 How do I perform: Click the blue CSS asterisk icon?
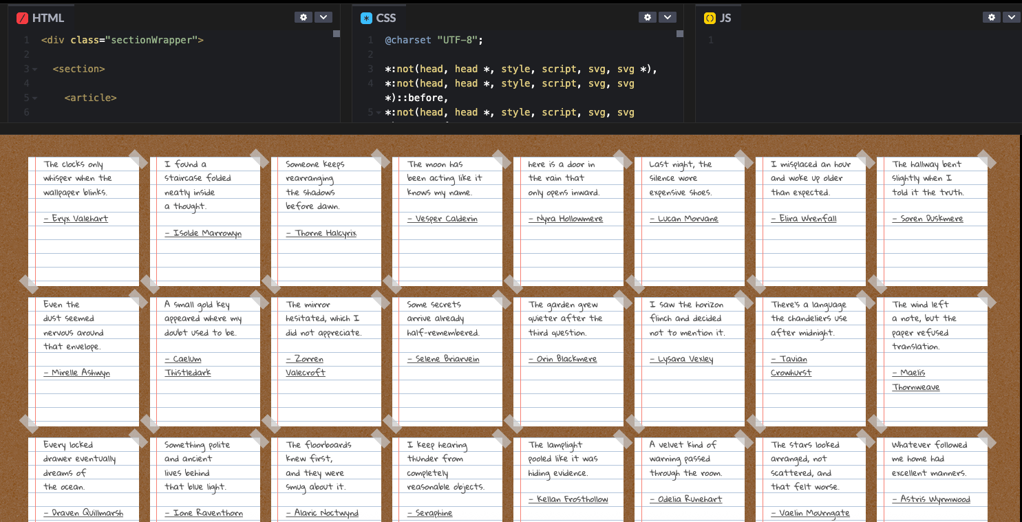click(x=366, y=19)
